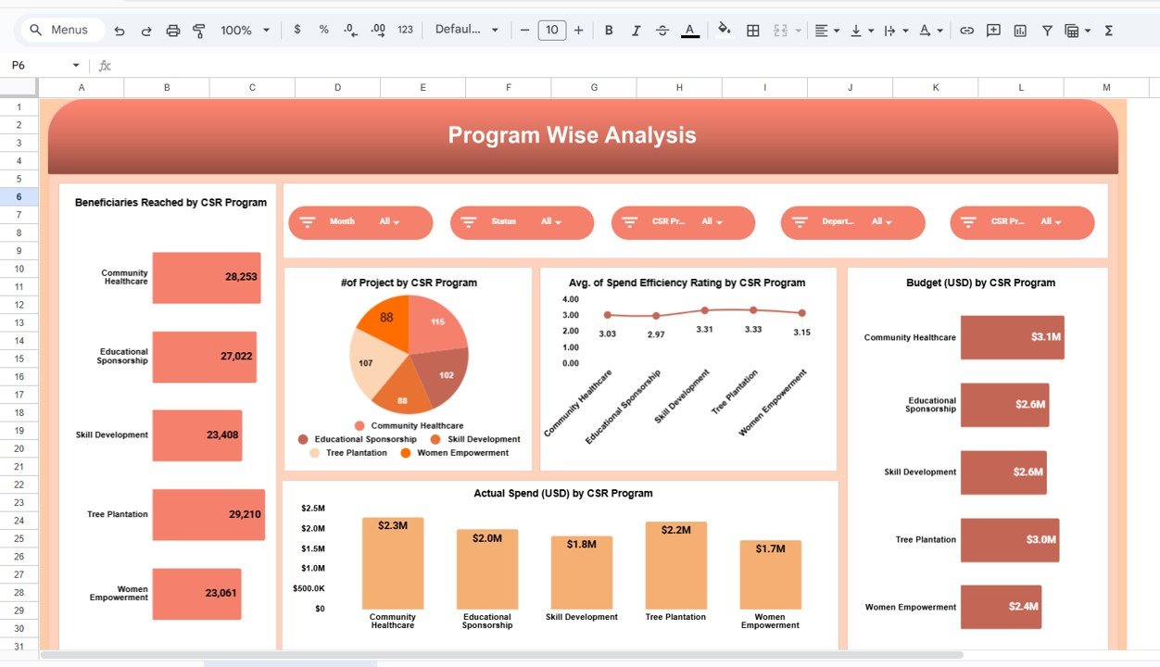Image resolution: width=1160 pixels, height=667 pixels.
Task: Select column D header
Action: coord(337,87)
